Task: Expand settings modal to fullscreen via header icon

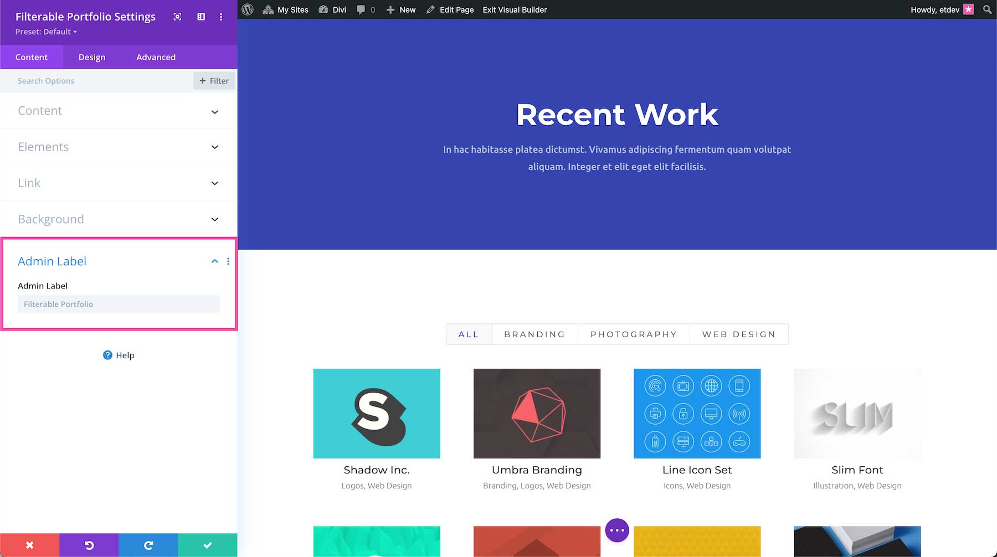Action: (x=177, y=17)
